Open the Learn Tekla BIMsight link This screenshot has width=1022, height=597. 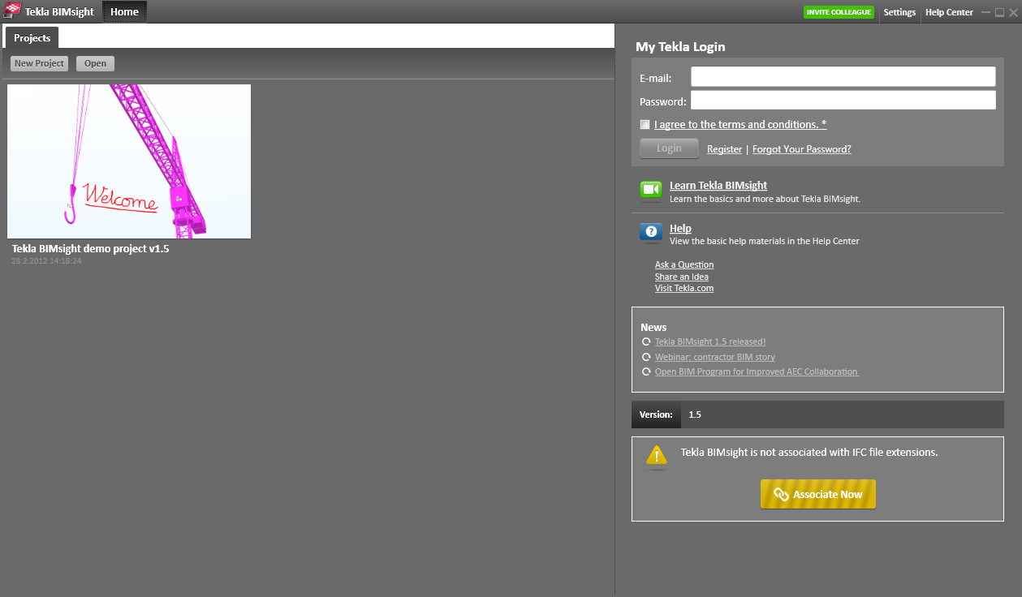(x=718, y=186)
